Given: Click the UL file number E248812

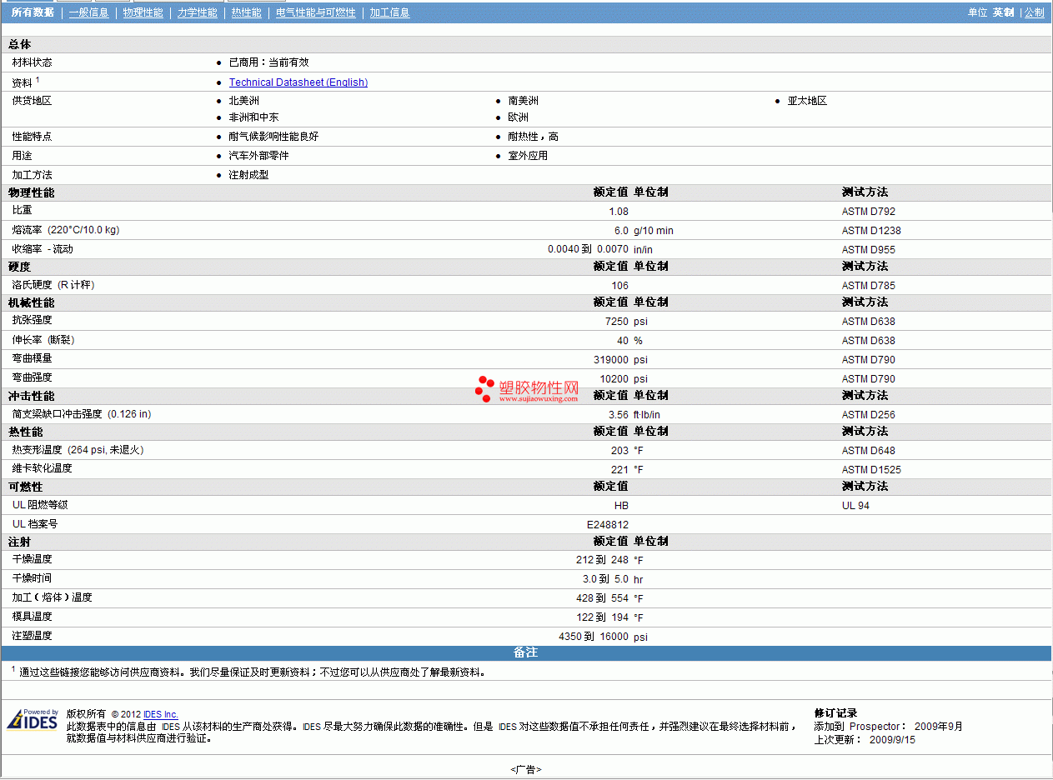Looking at the screenshot, I should click(x=608, y=525).
